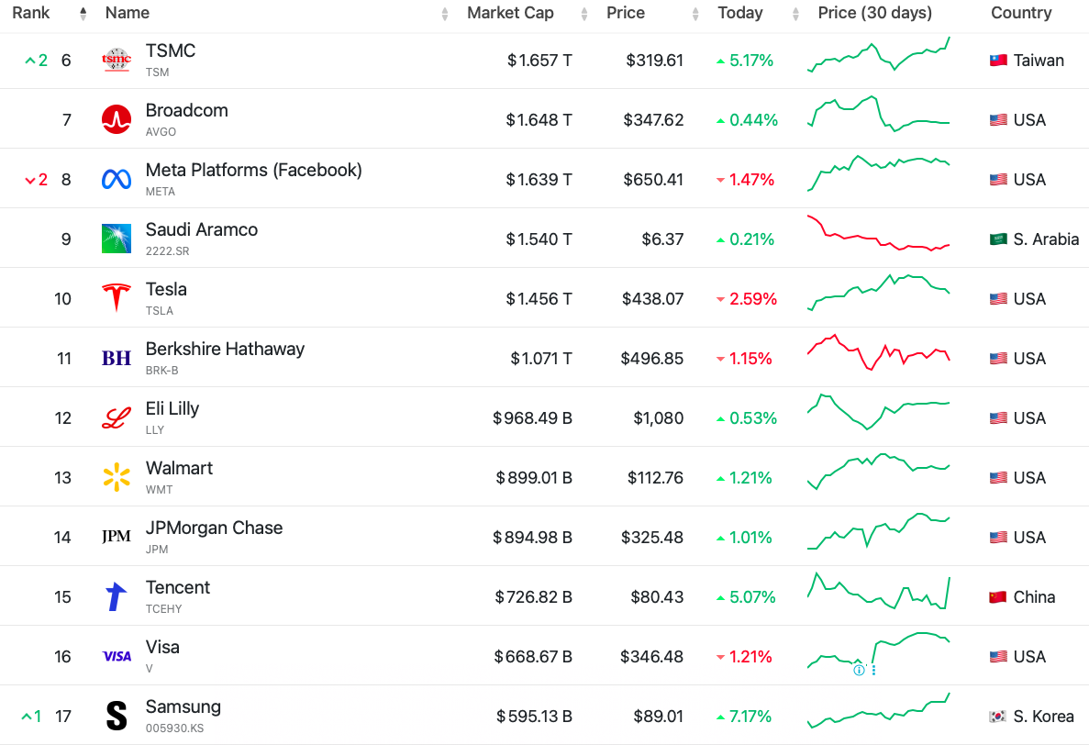
Task: Click the TSMC company logo
Action: 117,61
